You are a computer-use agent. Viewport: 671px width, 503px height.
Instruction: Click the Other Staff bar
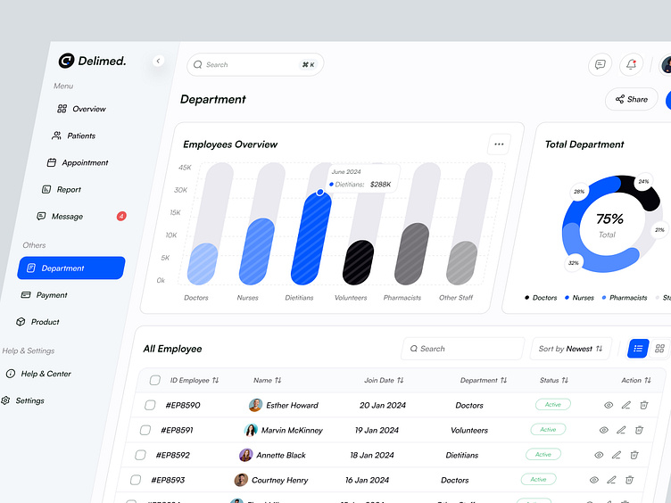(x=461, y=263)
